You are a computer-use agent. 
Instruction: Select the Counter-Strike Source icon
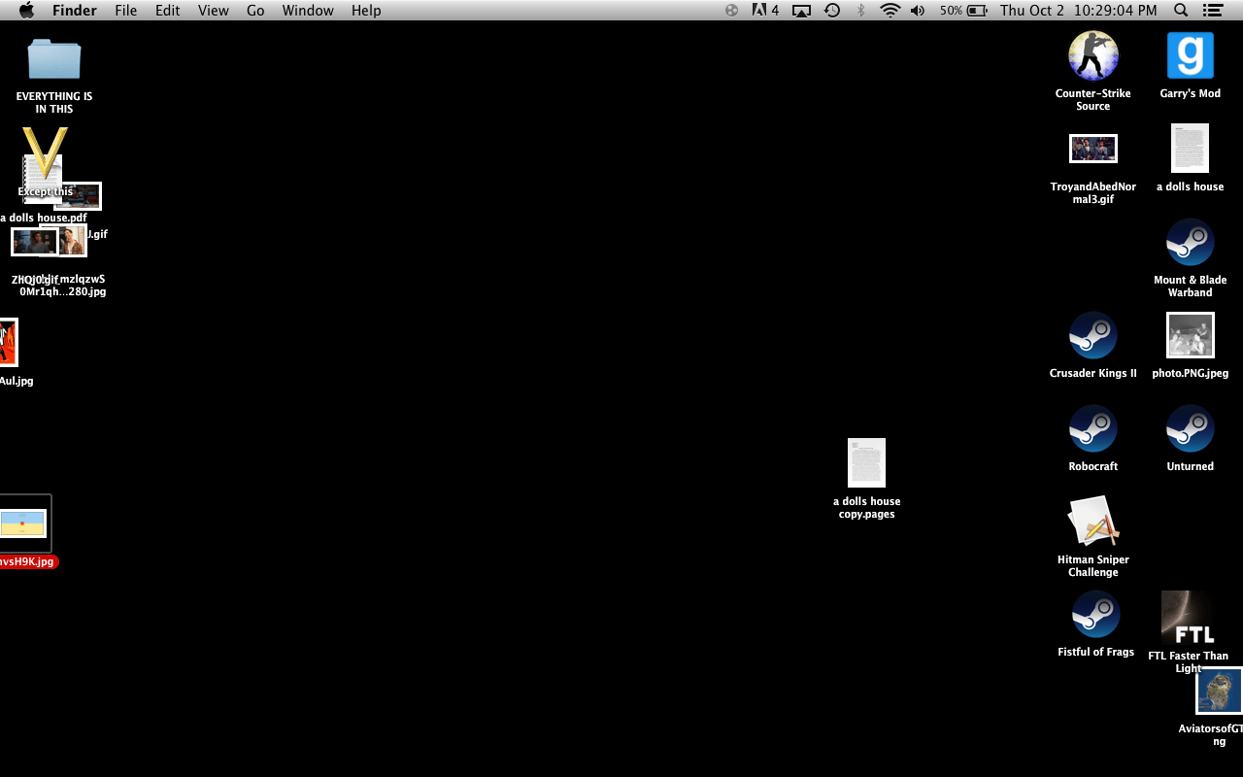point(1093,55)
